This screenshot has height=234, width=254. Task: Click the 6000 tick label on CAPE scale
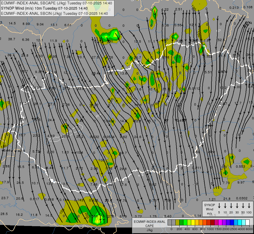pyautogui.click(x=250, y=229)
